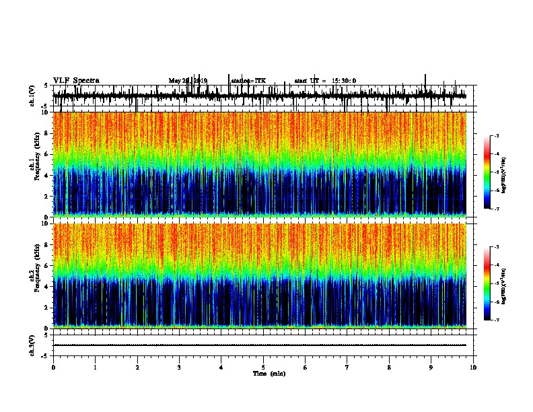Click the ch.1 spectrogram color scale bar
Viewport: 533px width, 412px height.
pyautogui.click(x=487, y=172)
